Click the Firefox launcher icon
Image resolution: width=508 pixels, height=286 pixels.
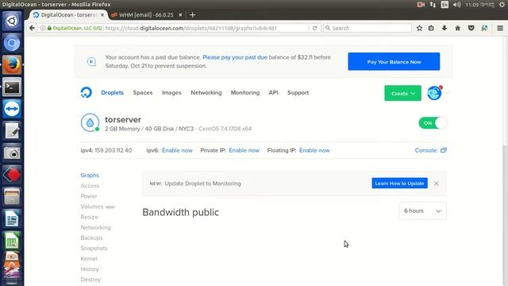pyautogui.click(x=12, y=65)
